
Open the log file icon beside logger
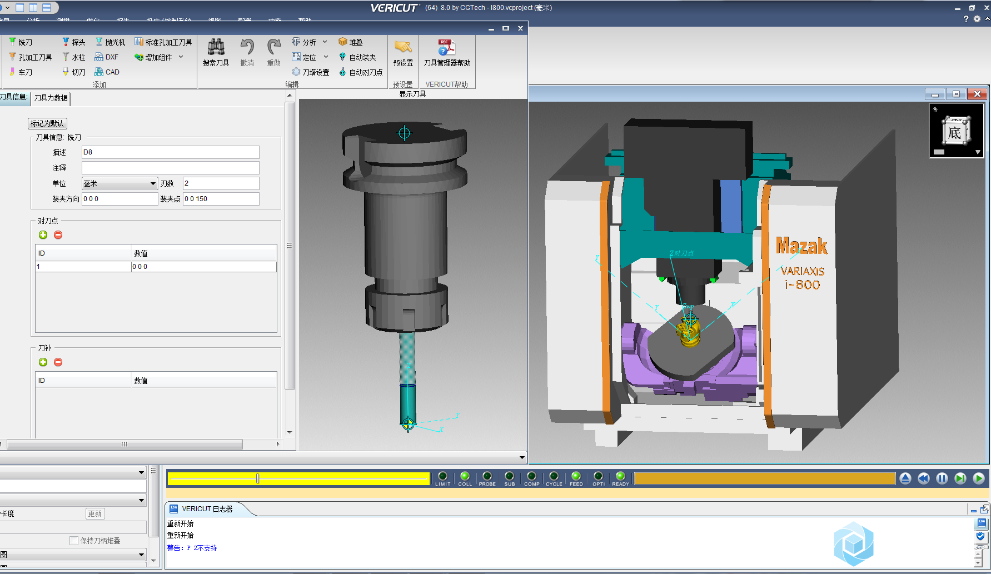pyautogui.click(x=982, y=523)
